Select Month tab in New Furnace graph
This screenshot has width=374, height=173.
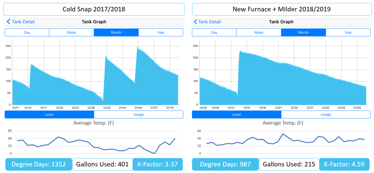303,33
